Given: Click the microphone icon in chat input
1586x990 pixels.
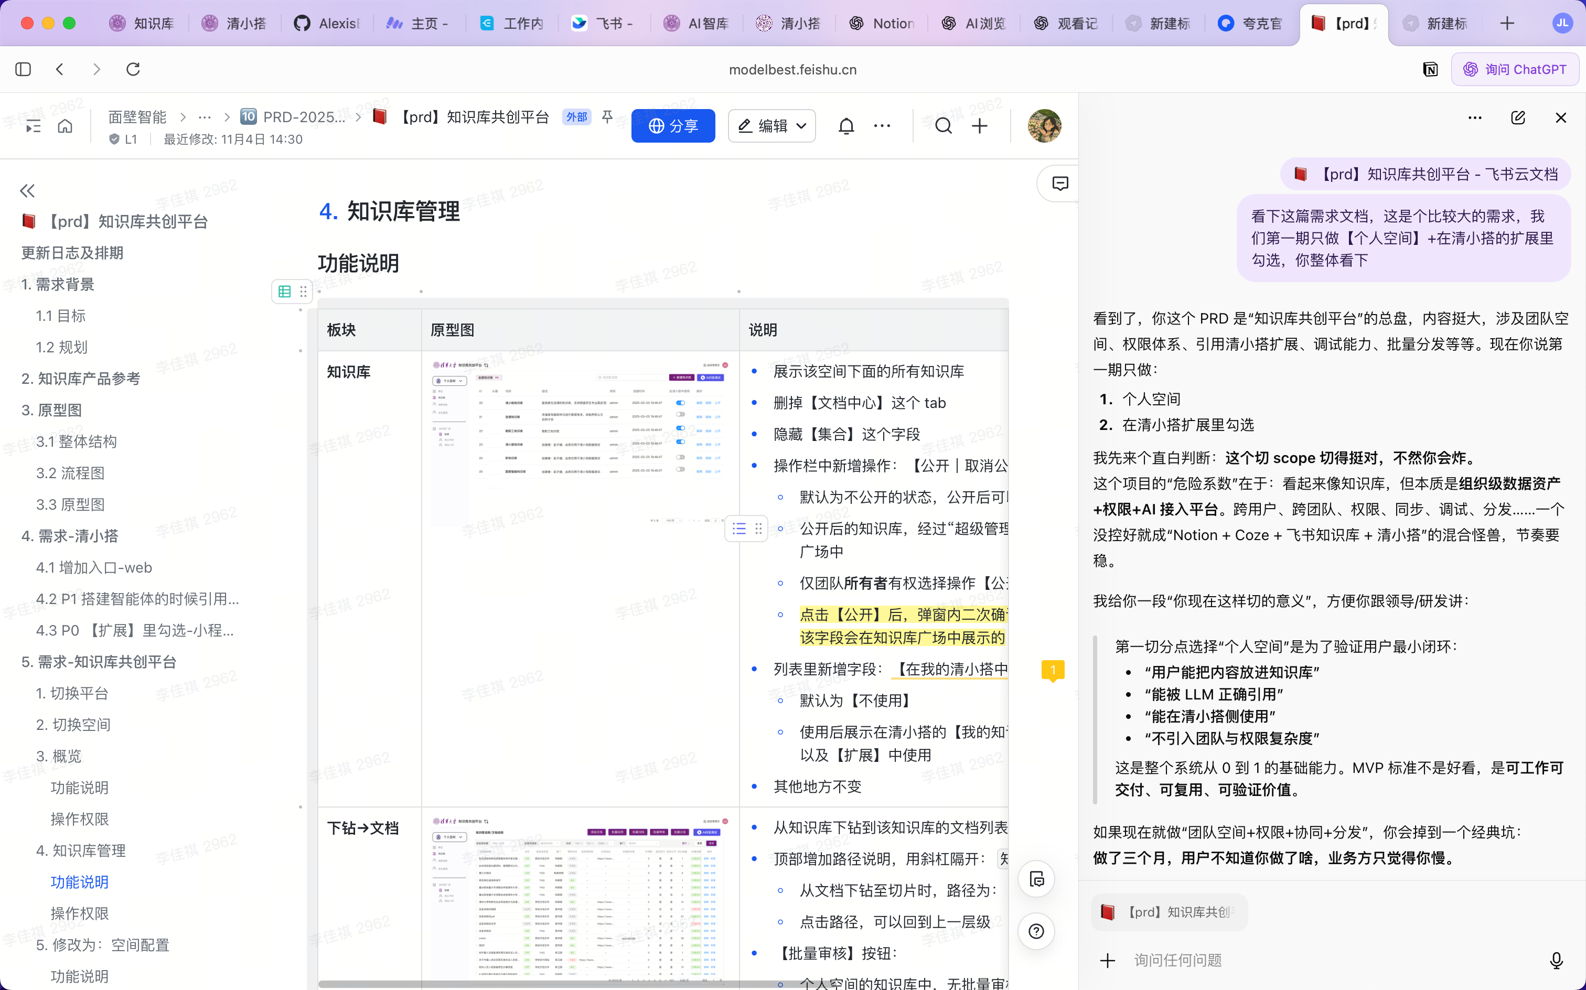Looking at the screenshot, I should click(x=1557, y=960).
